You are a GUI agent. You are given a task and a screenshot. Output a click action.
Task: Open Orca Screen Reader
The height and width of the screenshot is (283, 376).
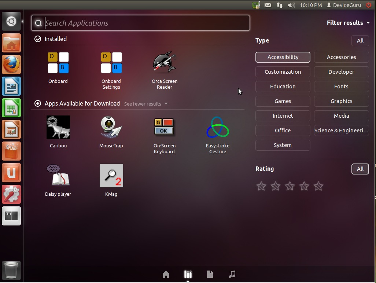tap(165, 70)
